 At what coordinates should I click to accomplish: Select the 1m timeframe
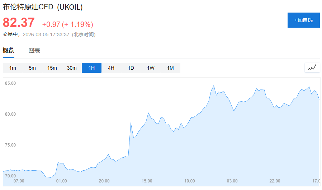pyautogui.click(x=13, y=68)
